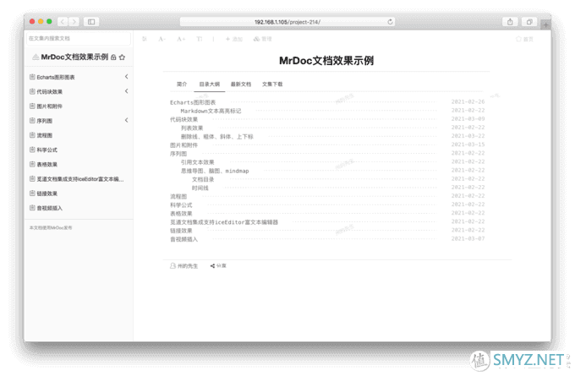The image size is (575, 376).
Task: Show all Safari tabs overview icon
Action: coord(529,22)
